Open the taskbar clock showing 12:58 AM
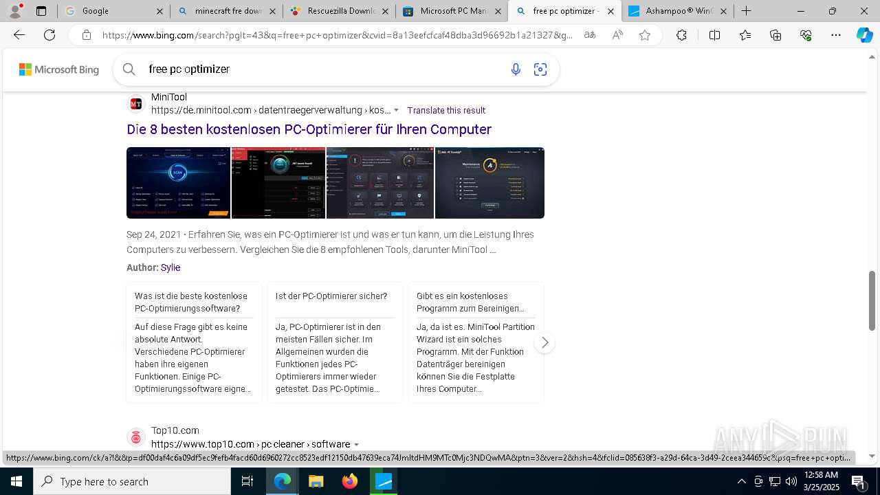The width and height of the screenshot is (880, 495). [x=820, y=481]
